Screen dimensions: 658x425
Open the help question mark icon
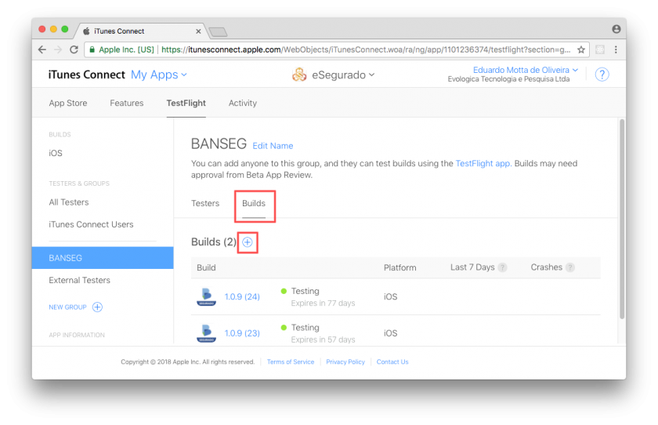602,74
